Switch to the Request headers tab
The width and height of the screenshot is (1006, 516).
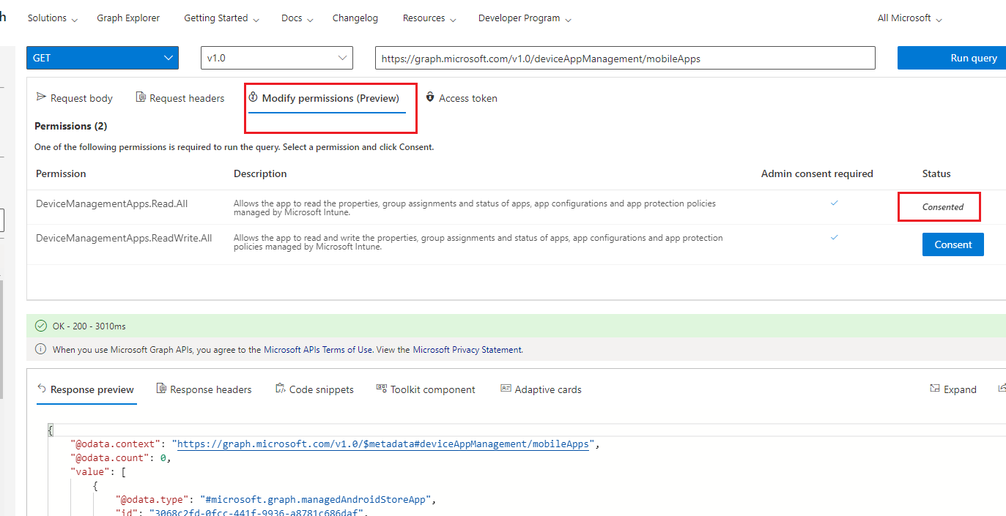pos(180,98)
